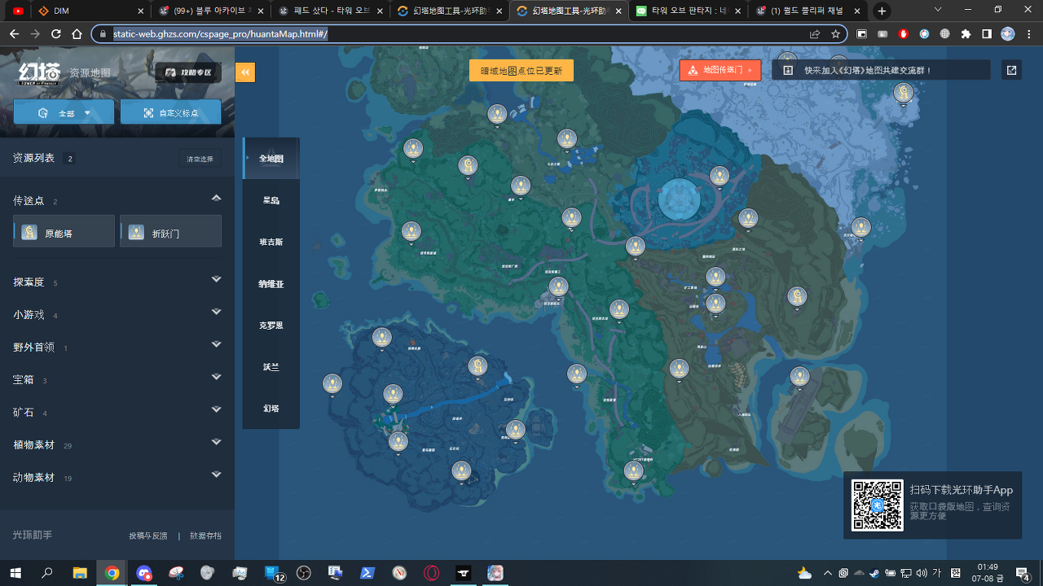This screenshot has height=586, width=1043.
Task: Open the 全部 category dropdown
Action: [64, 112]
